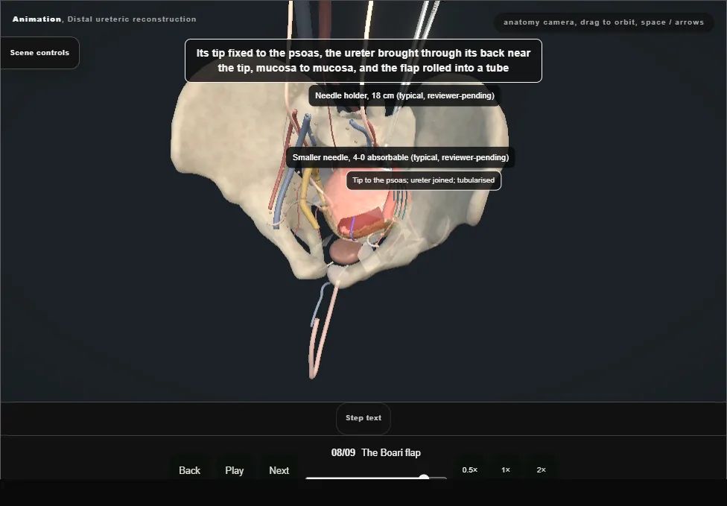The image size is (727, 506).
Task: Set playback speed to 1×
Action: (505, 469)
